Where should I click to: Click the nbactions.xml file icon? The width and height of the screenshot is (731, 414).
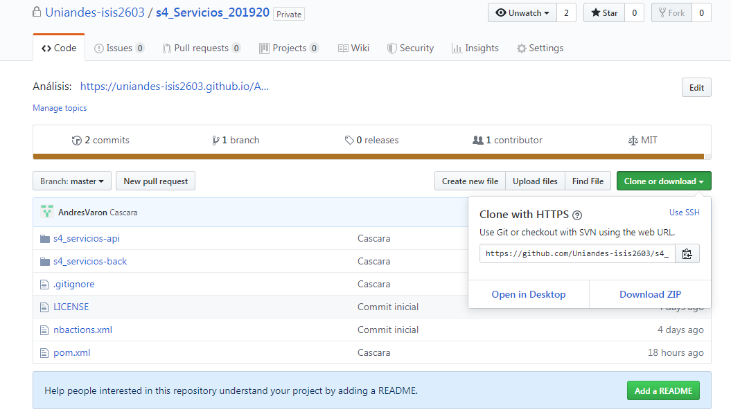coord(44,330)
